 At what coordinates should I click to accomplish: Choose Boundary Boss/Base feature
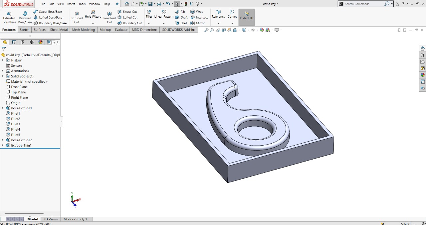(50, 23)
